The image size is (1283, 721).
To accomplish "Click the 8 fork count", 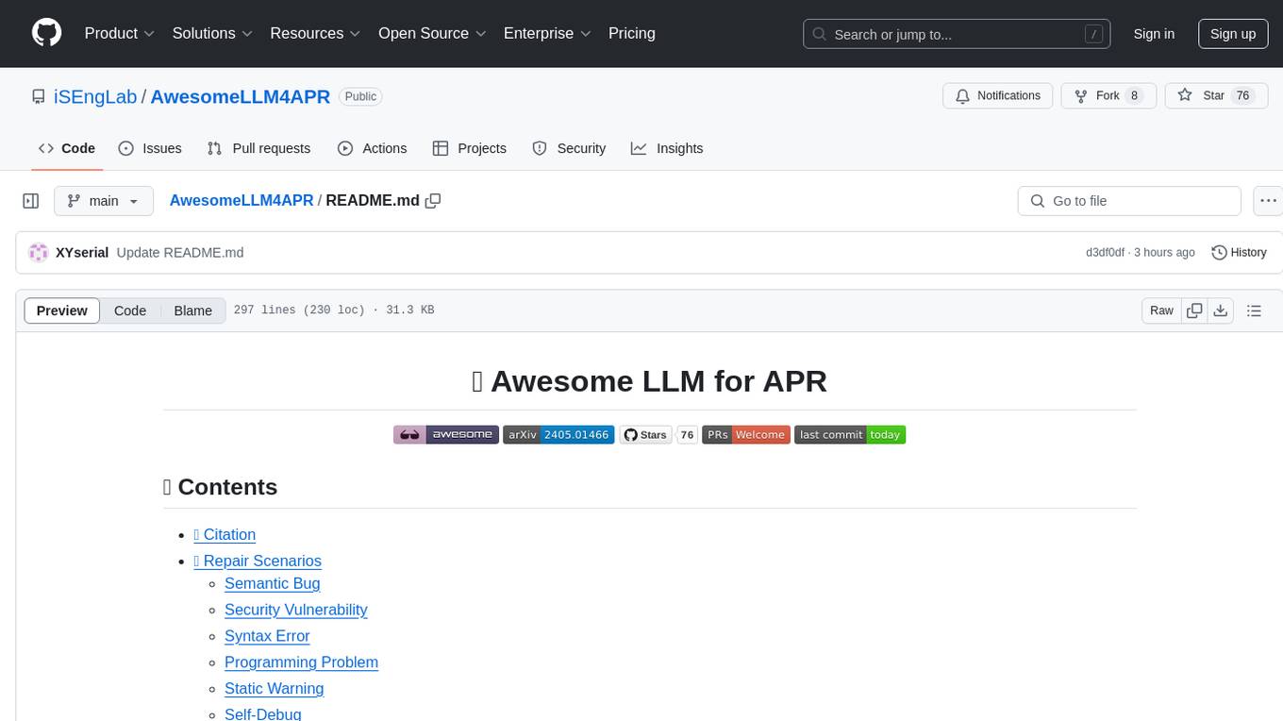I will pyautogui.click(x=1134, y=96).
